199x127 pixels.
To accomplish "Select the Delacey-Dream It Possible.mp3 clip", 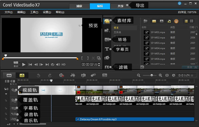I will [x=135, y=119].
